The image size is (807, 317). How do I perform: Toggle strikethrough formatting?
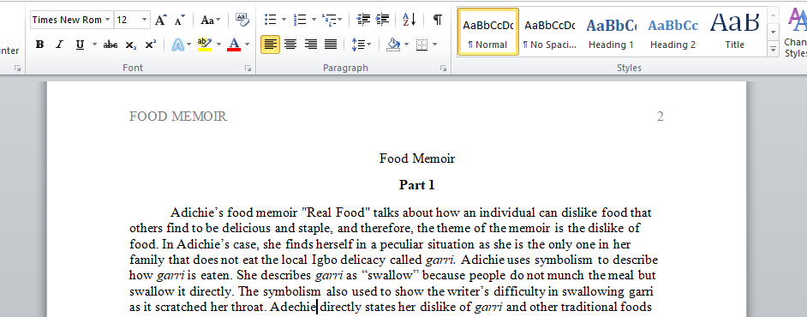point(111,45)
